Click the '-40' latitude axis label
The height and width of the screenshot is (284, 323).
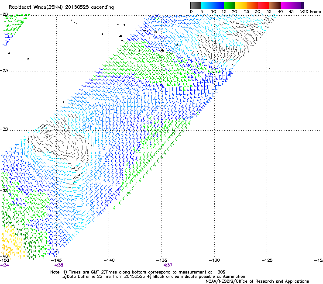pyautogui.click(x=4, y=256)
